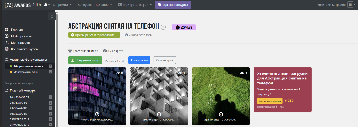Viewport: 358px width, 127px height.
Task: Open Мой профиль in the sidebar
Action: (21, 36)
